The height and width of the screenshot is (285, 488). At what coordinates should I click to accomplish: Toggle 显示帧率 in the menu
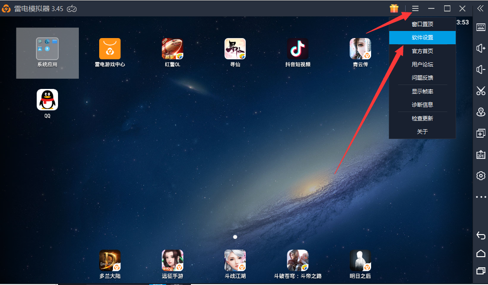422,92
